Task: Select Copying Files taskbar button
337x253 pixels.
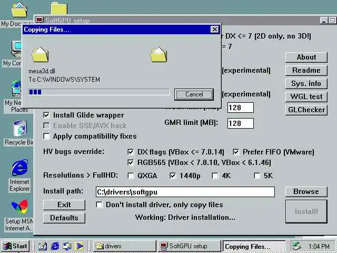Action: pos(254,246)
